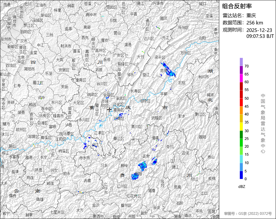Viewport: 276px width, 219px height.
Task: Click the legend value 35
Action: [247, 122]
